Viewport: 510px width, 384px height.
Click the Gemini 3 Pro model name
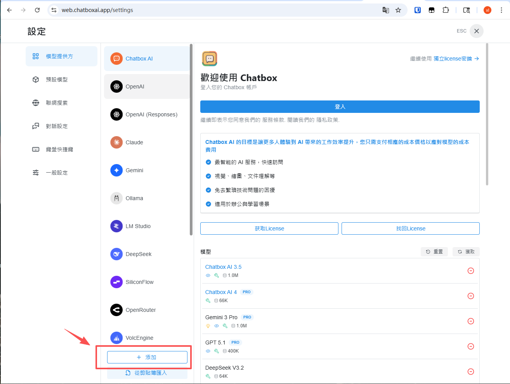tap(221, 317)
